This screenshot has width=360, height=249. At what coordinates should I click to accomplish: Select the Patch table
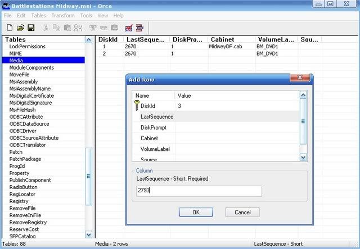coord(16,152)
